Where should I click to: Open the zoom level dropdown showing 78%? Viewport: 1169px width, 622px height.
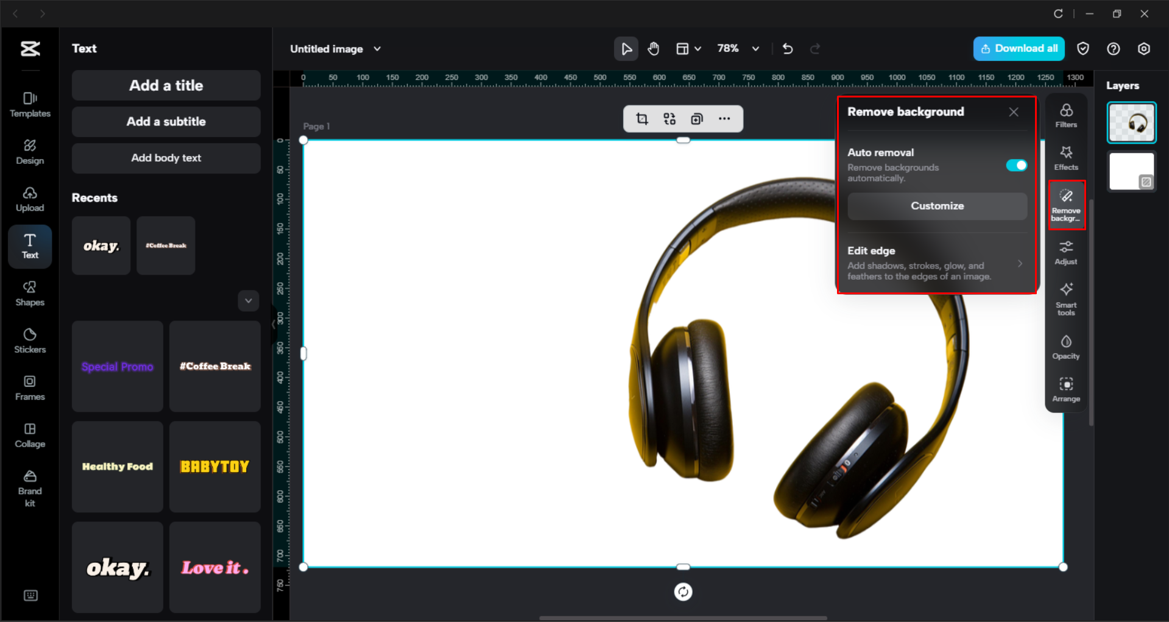tap(755, 48)
